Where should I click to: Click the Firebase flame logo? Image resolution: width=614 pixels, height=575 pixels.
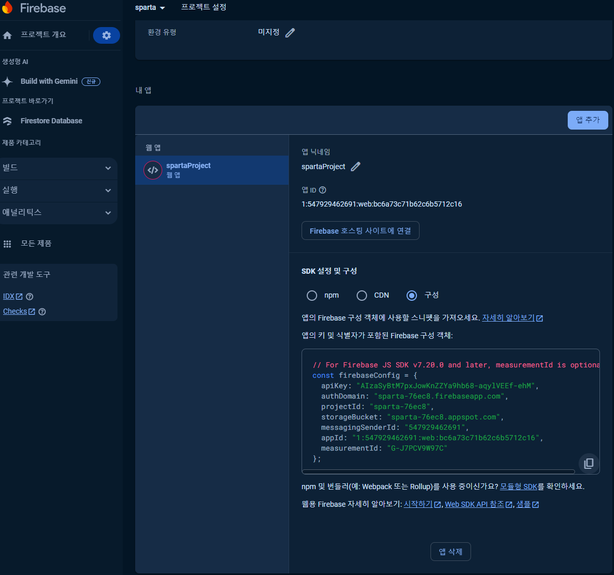click(x=7, y=8)
